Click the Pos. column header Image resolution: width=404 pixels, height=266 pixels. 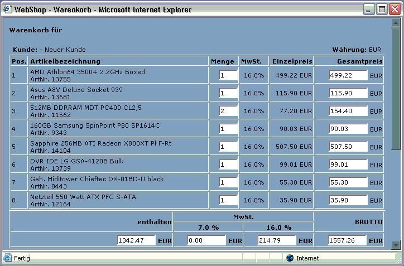19,61
